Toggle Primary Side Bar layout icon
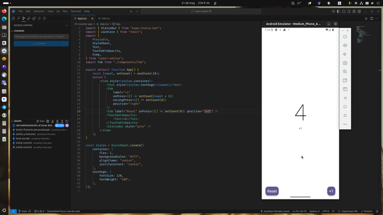The image size is (383, 215). pyautogui.click(x=338, y=11)
